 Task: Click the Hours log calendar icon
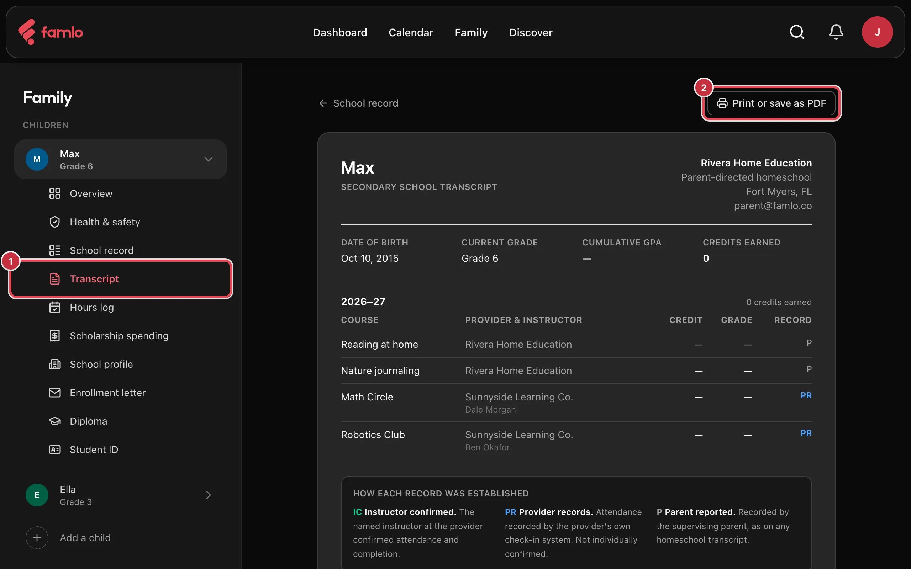[x=54, y=308]
